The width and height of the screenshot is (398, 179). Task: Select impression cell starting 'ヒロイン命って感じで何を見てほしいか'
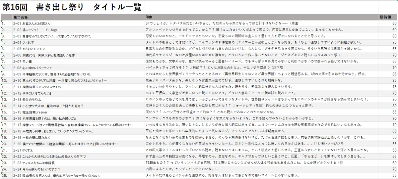pos(262,99)
